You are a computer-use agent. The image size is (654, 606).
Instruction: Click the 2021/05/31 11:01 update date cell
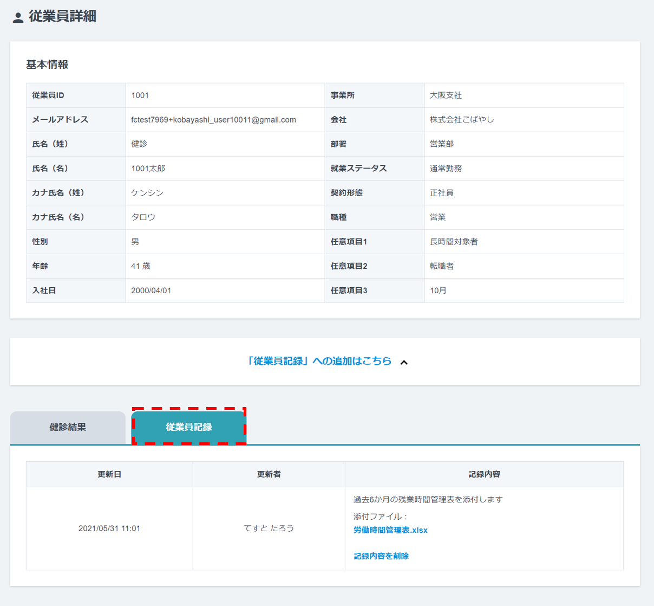click(x=109, y=528)
